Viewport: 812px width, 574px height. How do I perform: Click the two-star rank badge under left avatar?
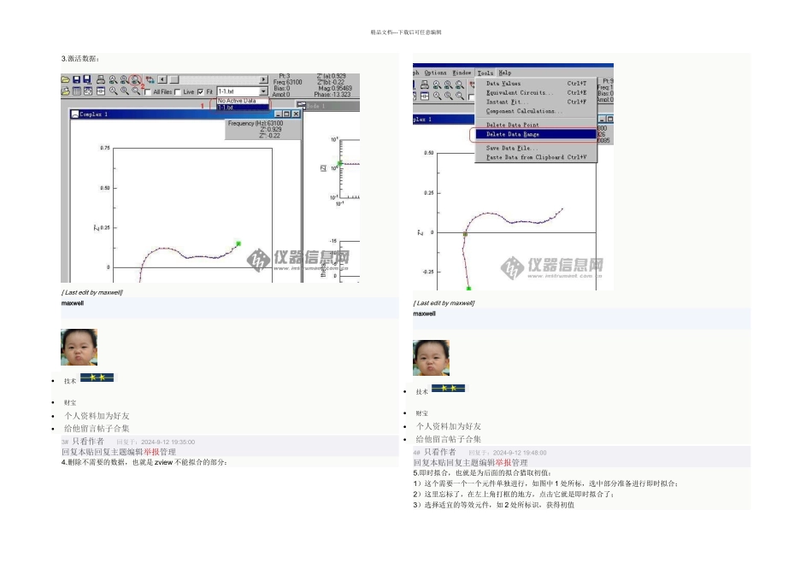coord(97,378)
